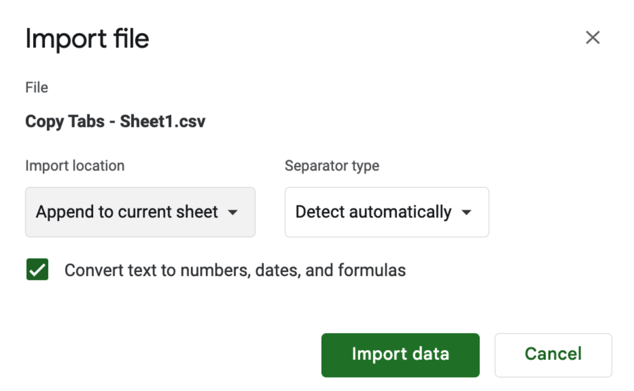The height and width of the screenshot is (391, 634).
Task: Confirm importing the CSV data
Action: 400,355
